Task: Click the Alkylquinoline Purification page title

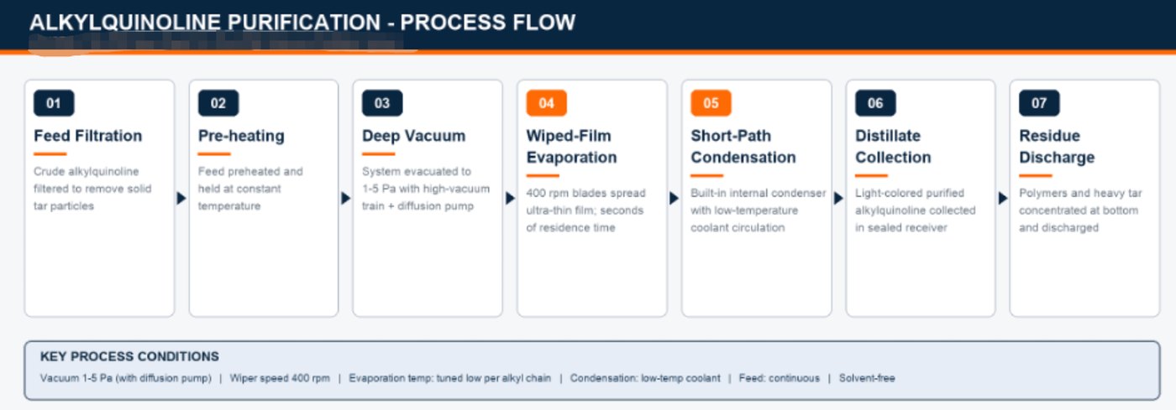Action: 302,23
